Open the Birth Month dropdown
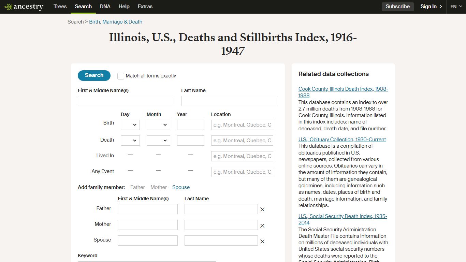Screen dimensions: 466x262 (158, 125)
